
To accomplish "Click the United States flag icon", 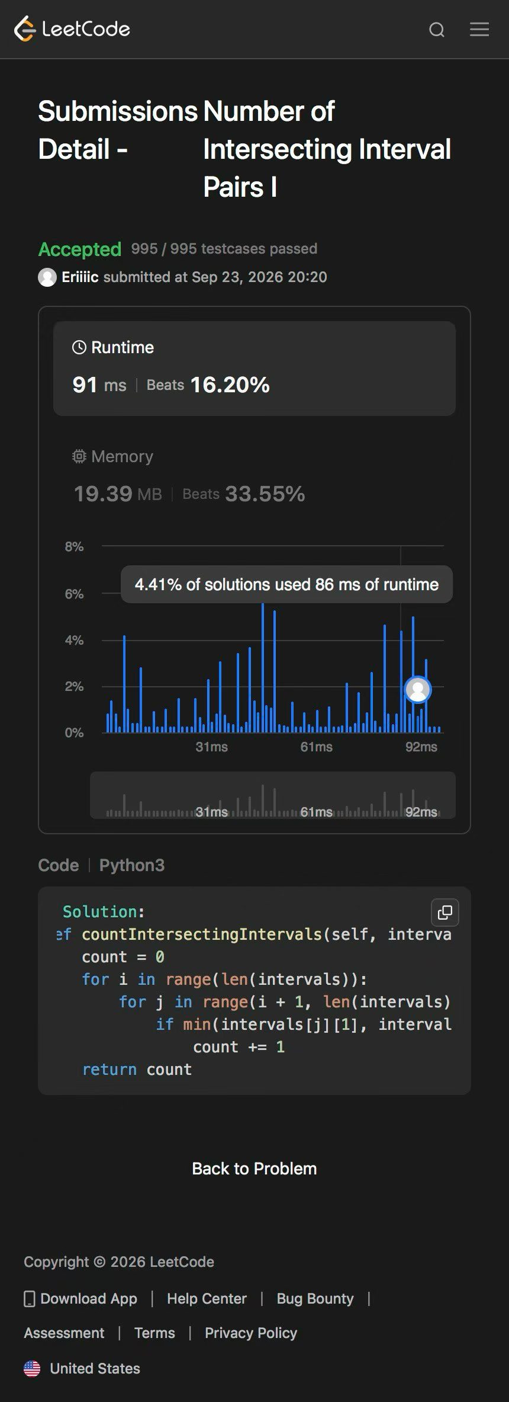I will (x=32, y=1369).
